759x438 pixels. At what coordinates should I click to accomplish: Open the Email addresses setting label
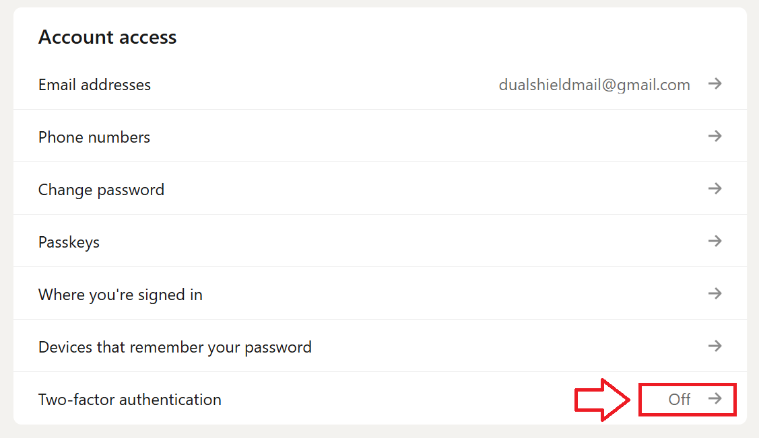click(x=94, y=85)
